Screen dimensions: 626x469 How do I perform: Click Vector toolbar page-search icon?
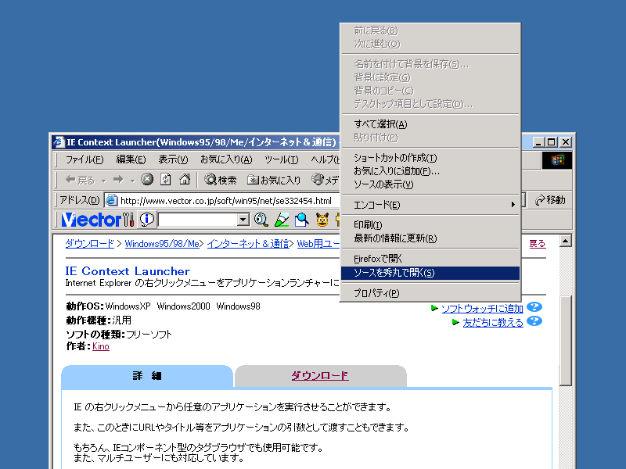(302, 220)
